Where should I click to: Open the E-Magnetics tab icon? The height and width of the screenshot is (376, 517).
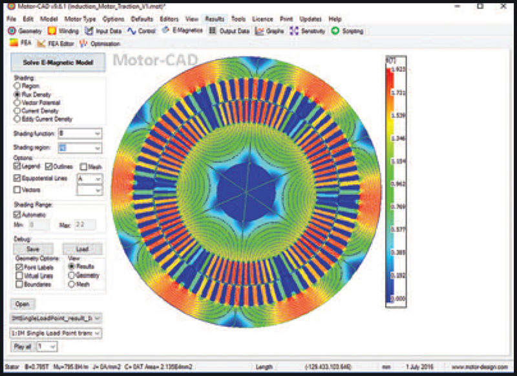[x=165, y=30]
